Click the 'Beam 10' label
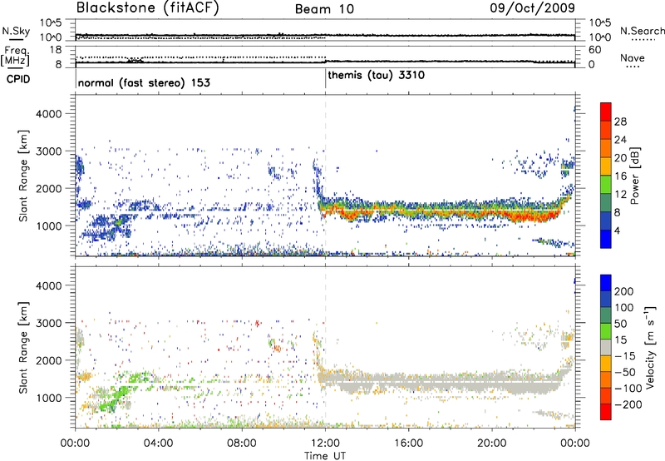This screenshot has height=461, width=665. [324, 9]
